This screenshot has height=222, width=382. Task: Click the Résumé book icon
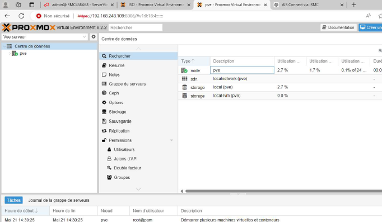click(x=104, y=65)
